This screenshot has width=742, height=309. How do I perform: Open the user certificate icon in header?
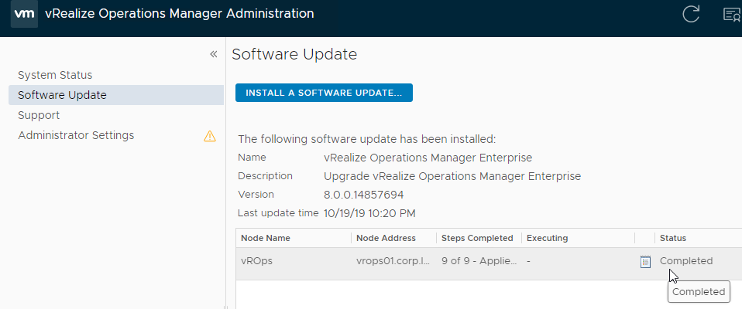click(733, 14)
